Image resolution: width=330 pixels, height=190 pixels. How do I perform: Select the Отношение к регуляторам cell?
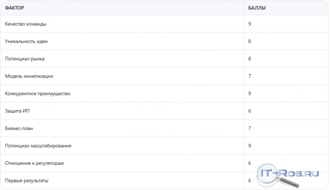coord(122,163)
